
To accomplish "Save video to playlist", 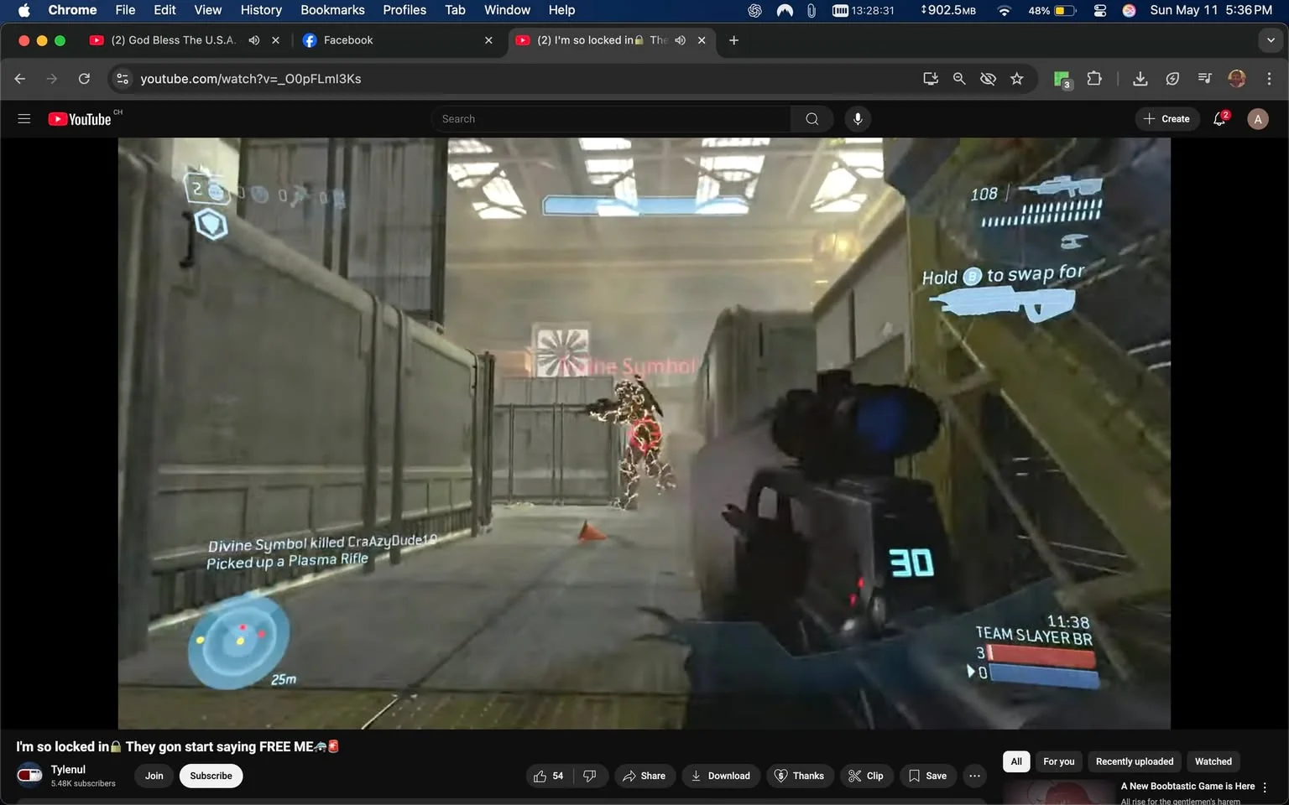I will (928, 776).
